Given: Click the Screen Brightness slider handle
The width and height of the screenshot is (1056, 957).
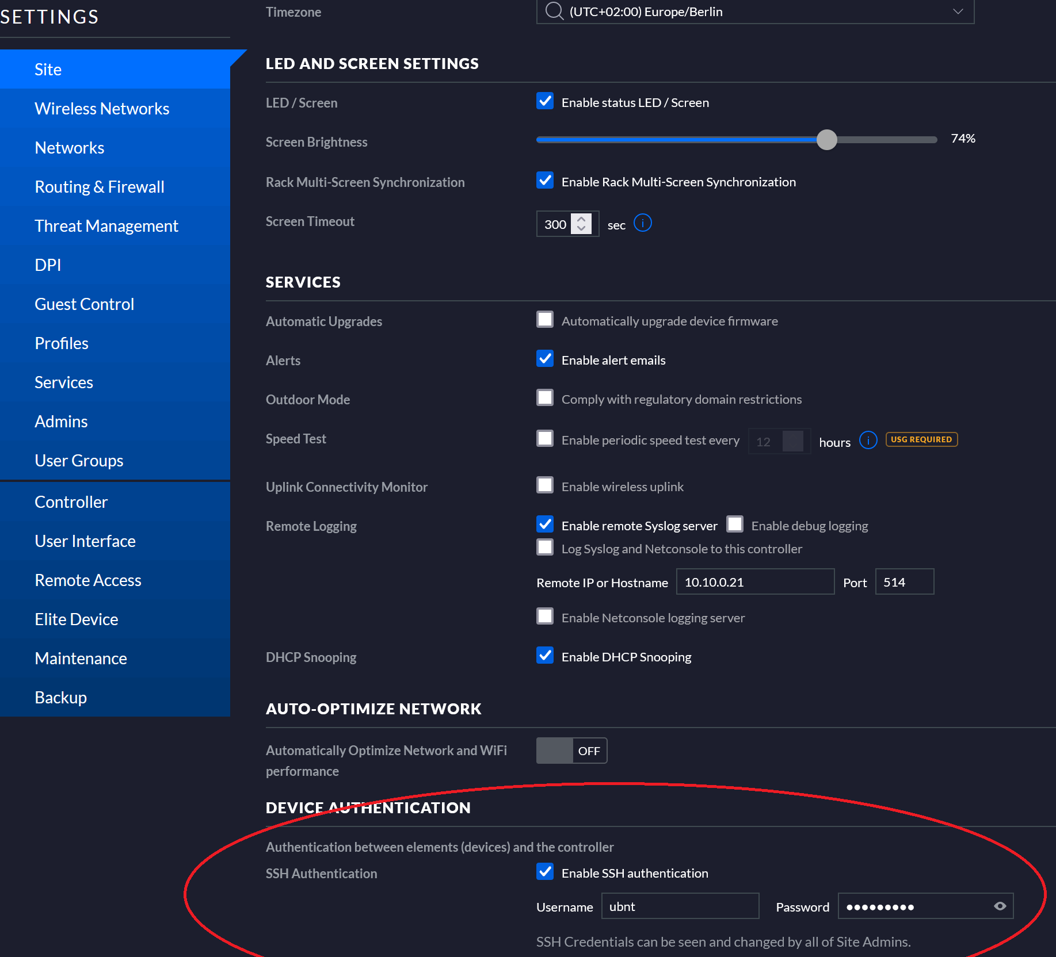Looking at the screenshot, I should coord(826,140).
